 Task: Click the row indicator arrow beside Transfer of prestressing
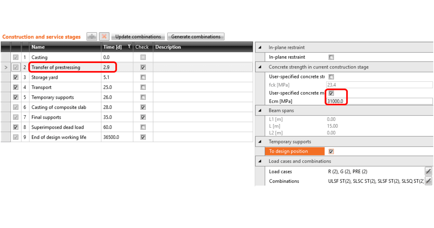[5, 67]
